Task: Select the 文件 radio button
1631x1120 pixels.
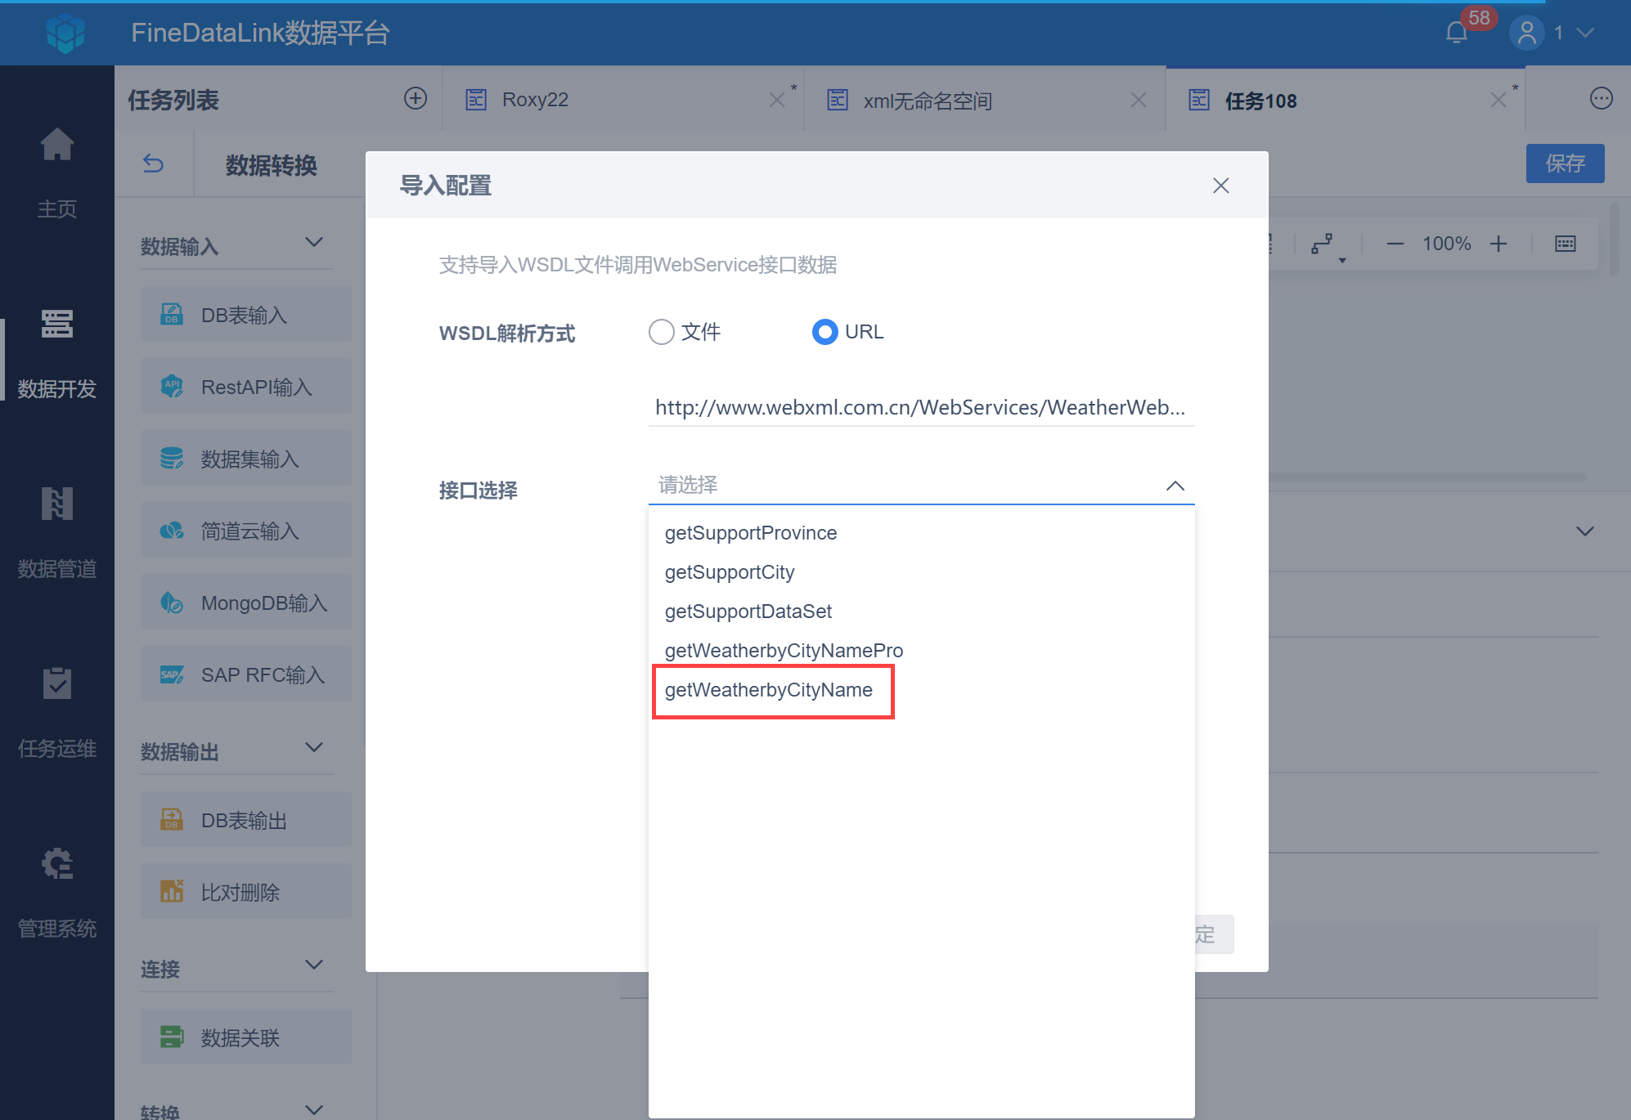Action: click(x=662, y=332)
